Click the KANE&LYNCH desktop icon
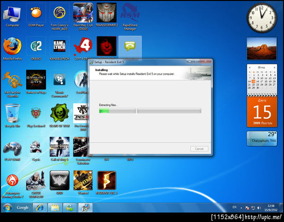The height and width of the screenshot is (222, 284). [x=60, y=49]
